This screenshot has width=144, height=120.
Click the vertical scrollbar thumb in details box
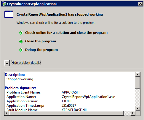[x=138, y=83]
